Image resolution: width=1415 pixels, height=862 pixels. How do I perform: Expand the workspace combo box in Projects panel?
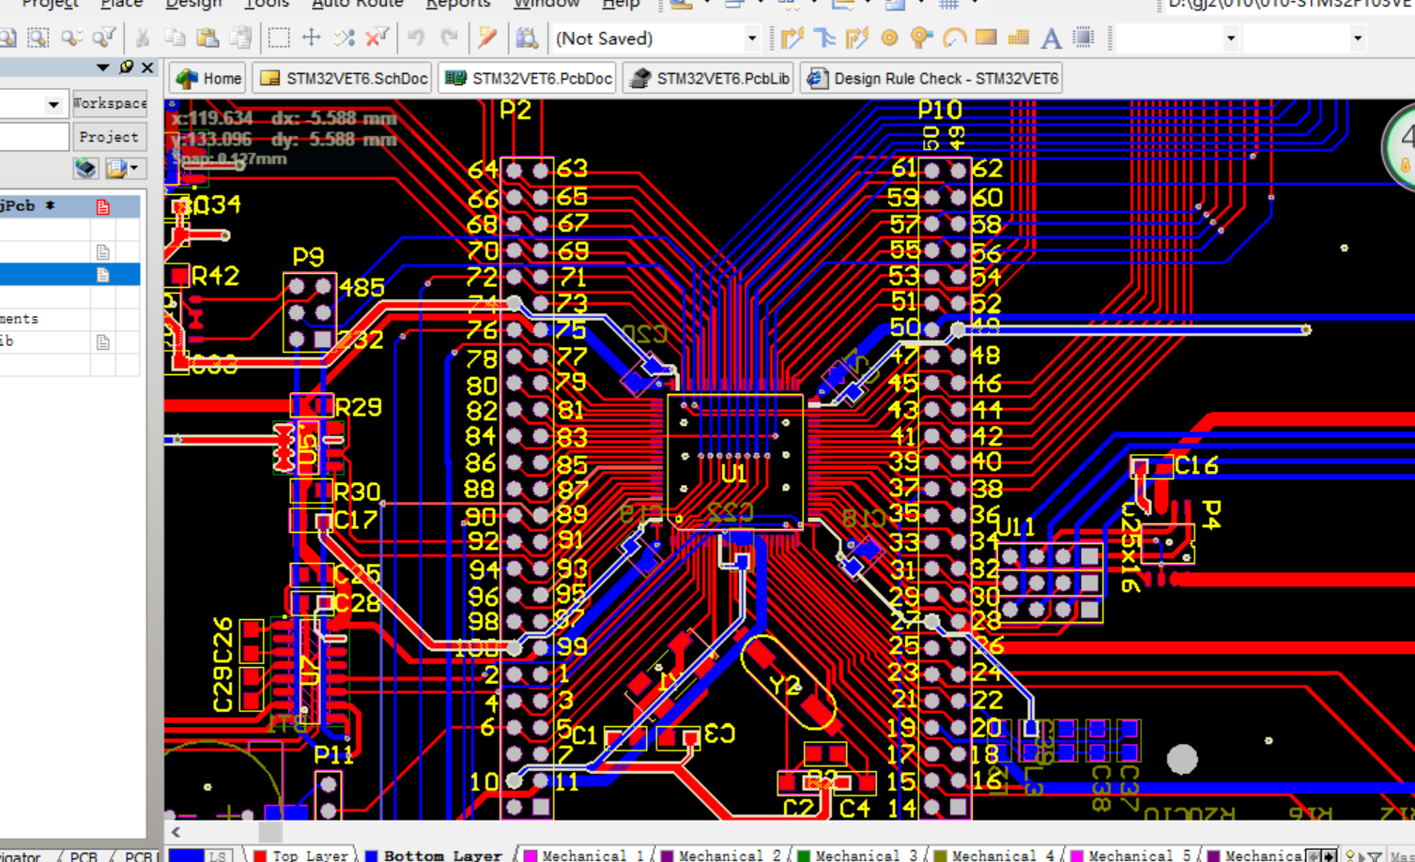click(54, 104)
